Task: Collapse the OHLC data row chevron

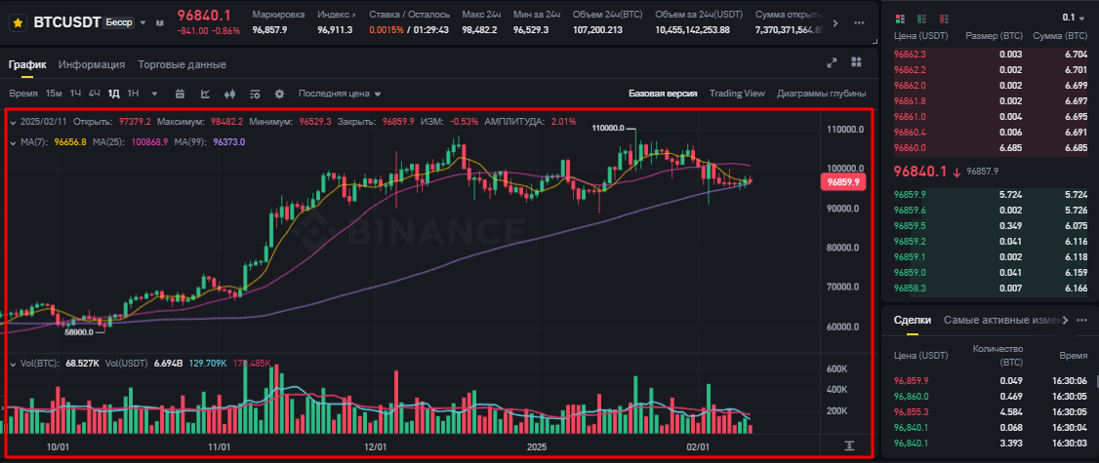Action: coord(13,122)
